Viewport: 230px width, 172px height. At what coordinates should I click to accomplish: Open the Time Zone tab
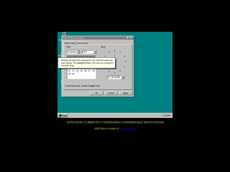click(x=82, y=43)
